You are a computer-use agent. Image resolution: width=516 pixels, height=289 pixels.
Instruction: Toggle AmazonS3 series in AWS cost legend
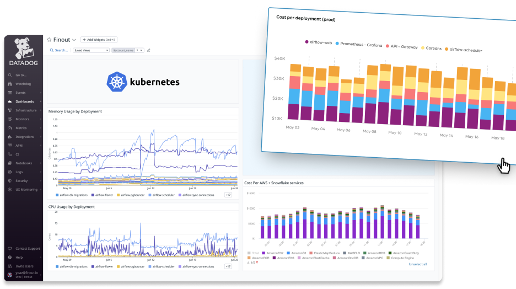point(296,253)
